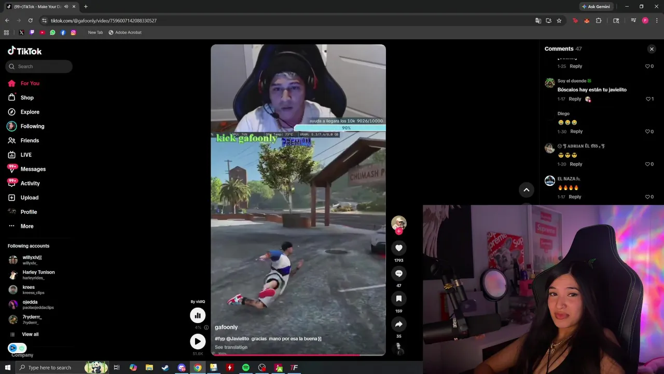Open the For You feed
This screenshot has width=664, height=374.
23,83
